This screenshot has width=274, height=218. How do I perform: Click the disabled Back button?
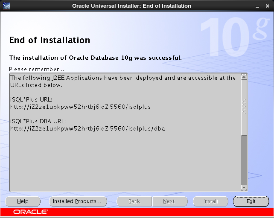click(134, 201)
